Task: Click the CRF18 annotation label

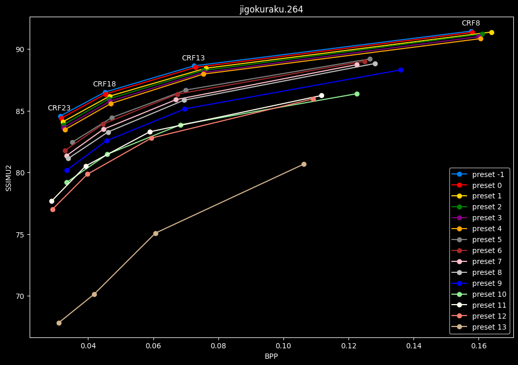Action: tap(105, 84)
